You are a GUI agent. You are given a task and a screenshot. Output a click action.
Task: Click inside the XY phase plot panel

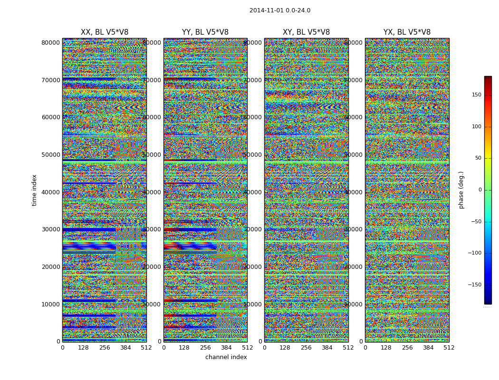306,190
